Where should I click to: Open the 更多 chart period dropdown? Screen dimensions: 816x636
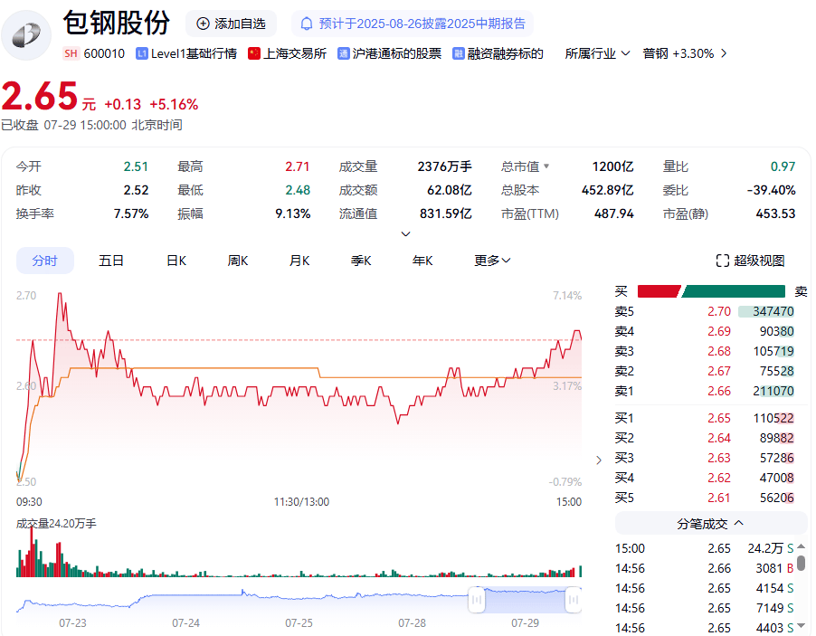(492, 261)
